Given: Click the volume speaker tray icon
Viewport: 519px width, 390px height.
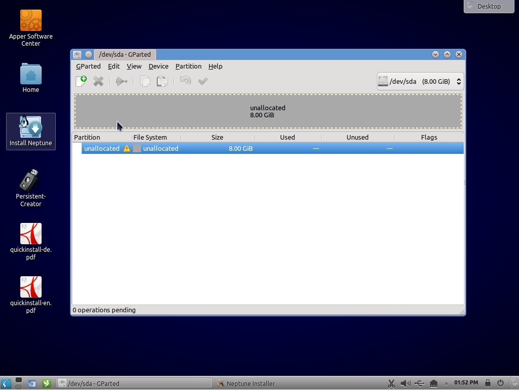Looking at the screenshot, I should point(405,384).
